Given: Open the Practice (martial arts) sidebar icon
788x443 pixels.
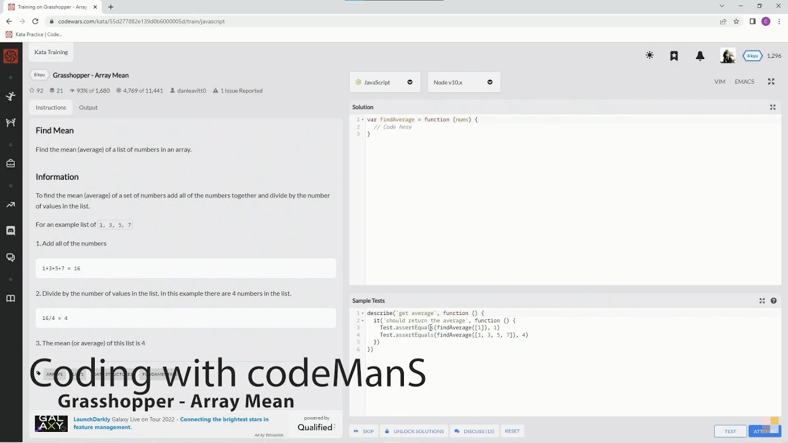Looking at the screenshot, I should click(10, 97).
